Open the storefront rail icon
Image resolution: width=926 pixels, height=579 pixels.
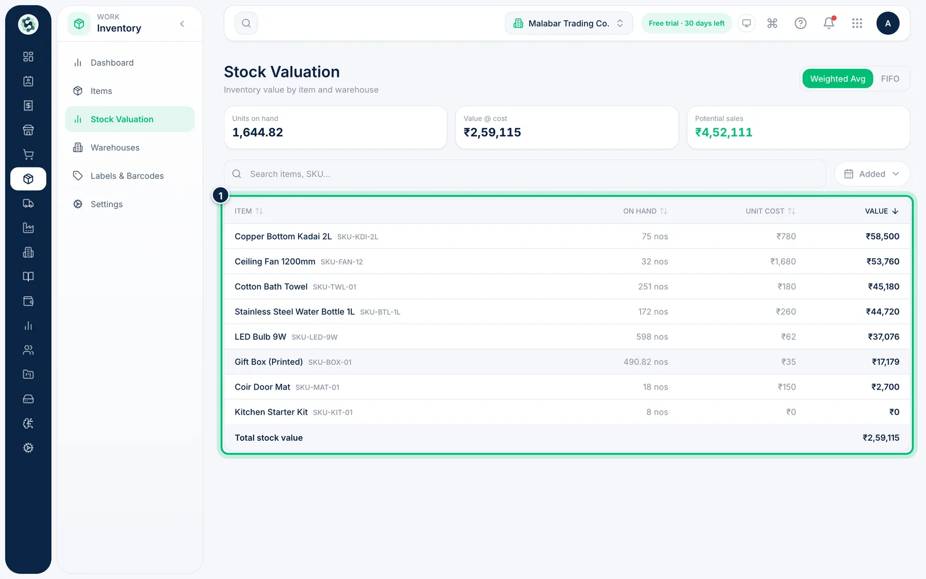(x=28, y=130)
